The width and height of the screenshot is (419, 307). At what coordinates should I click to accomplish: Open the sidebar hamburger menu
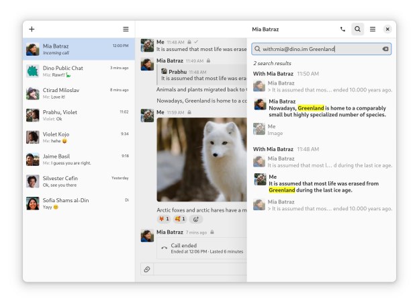(126, 30)
